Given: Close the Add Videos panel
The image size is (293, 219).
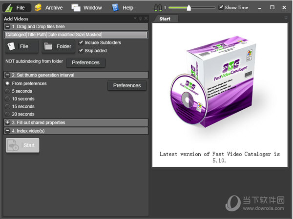Looking at the screenshot, I should pos(146,19).
